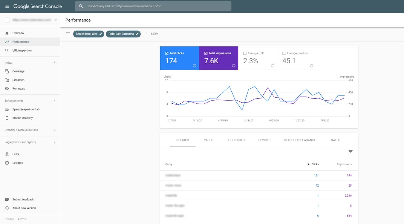Click the Terms link

pyautogui.click(x=22, y=219)
